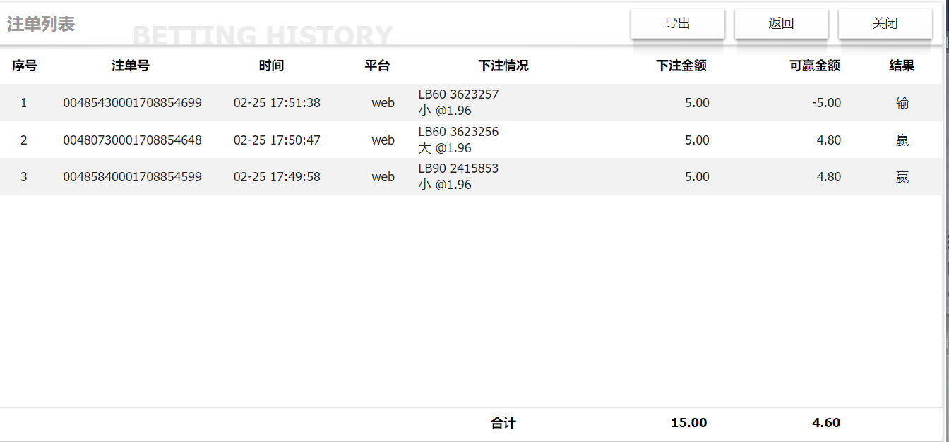Click the 结果 column header

coord(902,66)
